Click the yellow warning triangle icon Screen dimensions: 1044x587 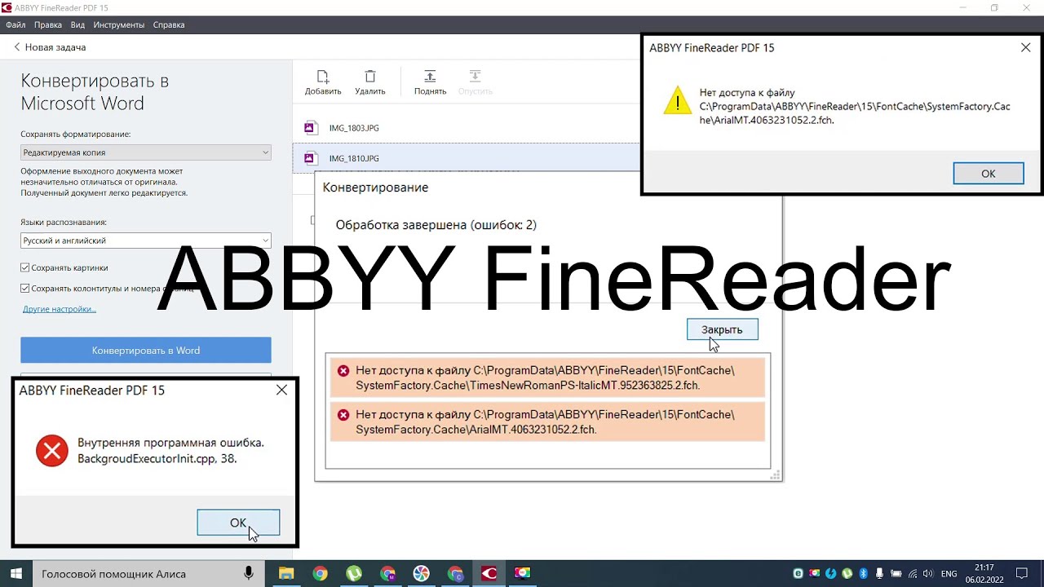pos(677,100)
